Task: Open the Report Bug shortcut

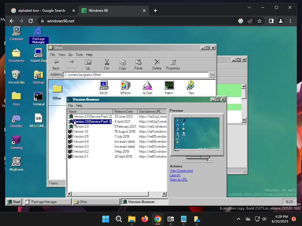Action: click(39, 56)
